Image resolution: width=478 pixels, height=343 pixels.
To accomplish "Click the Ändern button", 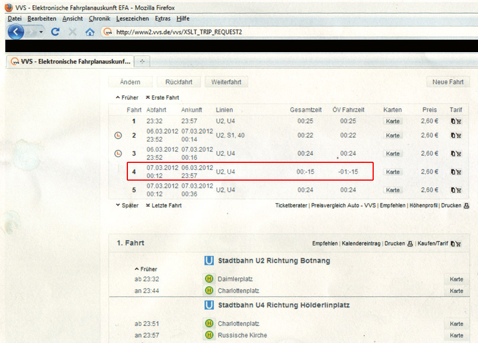I will click(130, 82).
